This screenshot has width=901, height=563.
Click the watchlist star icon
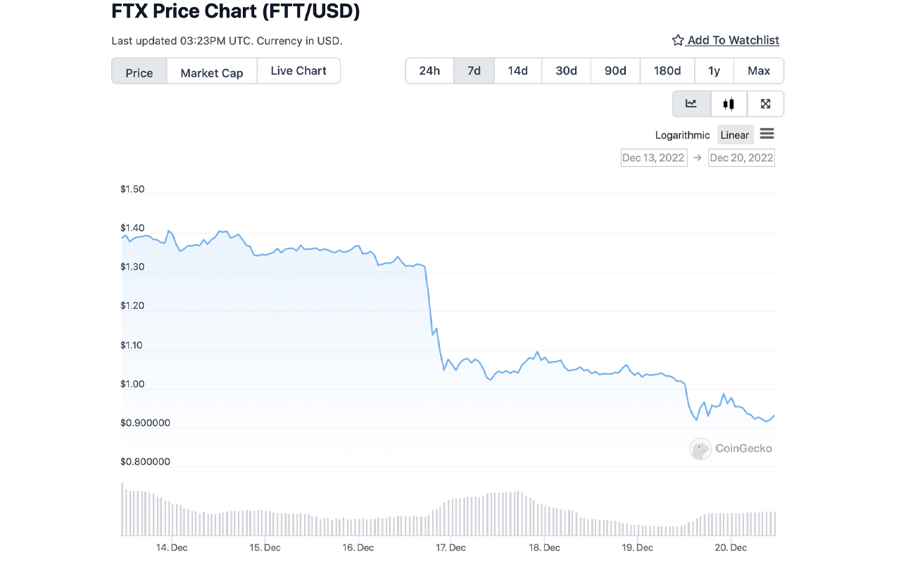tap(677, 40)
